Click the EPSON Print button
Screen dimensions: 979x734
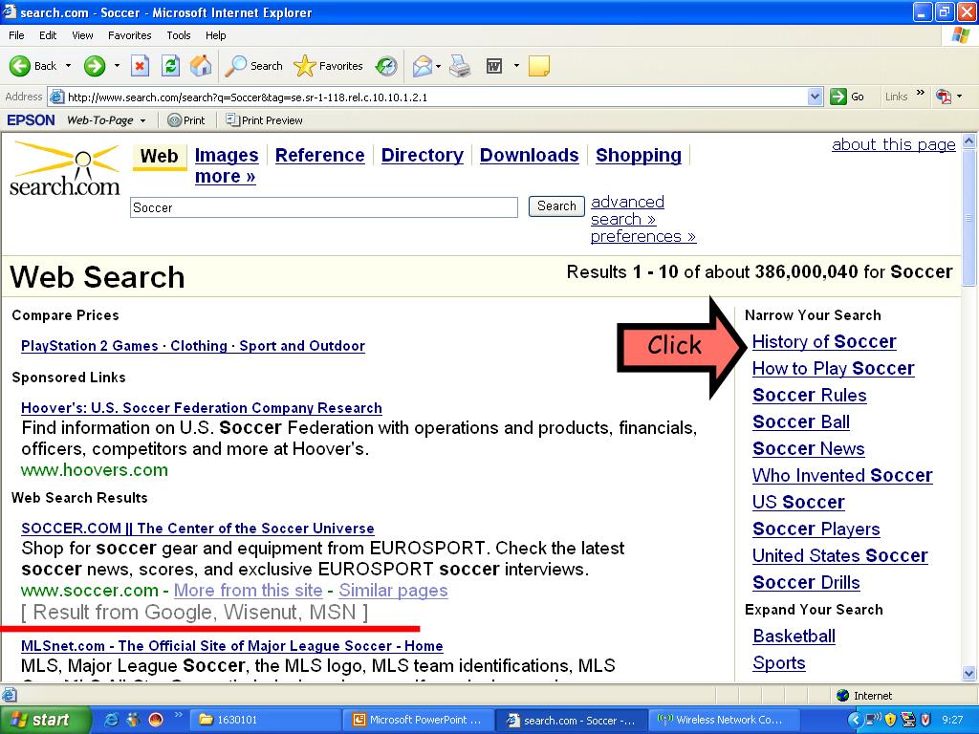pyautogui.click(x=186, y=120)
